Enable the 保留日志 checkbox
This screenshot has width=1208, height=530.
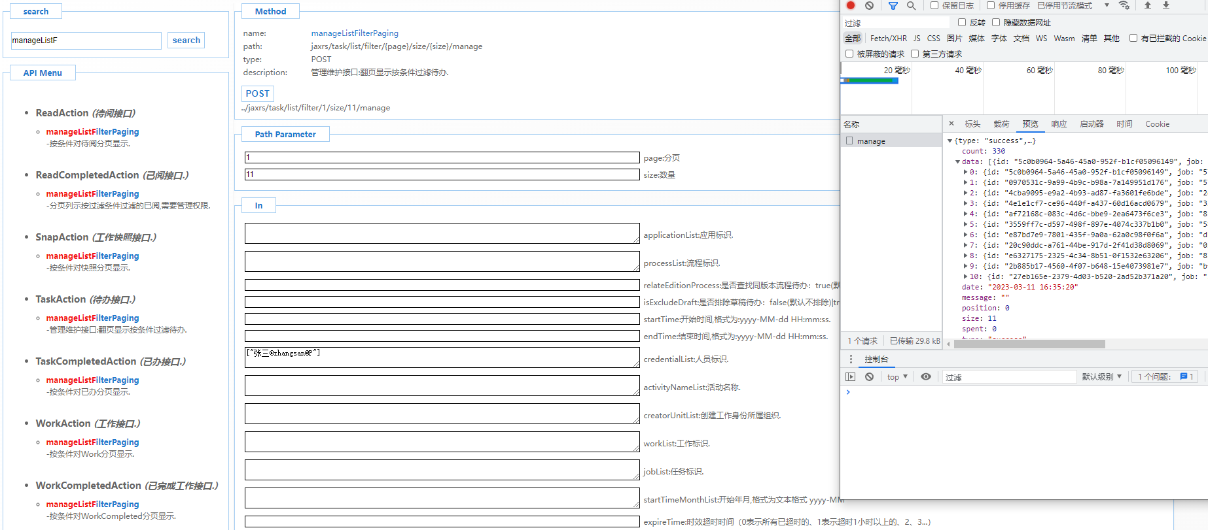[x=934, y=5]
